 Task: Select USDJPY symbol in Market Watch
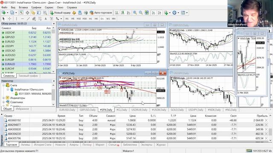click(x=9, y=46)
